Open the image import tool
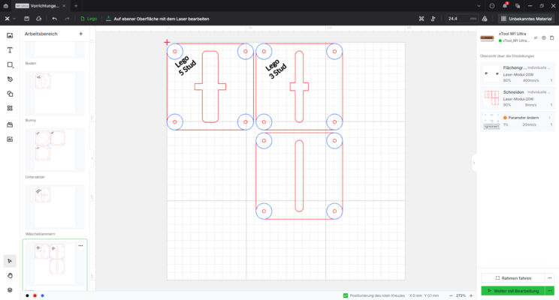Viewport: 559px width, 300px height. [10, 35]
